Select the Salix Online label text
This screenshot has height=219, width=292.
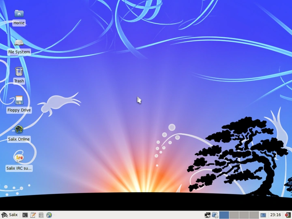(19, 139)
